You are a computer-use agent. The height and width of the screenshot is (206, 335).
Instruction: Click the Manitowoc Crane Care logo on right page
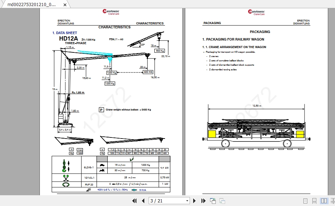[256, 12]
